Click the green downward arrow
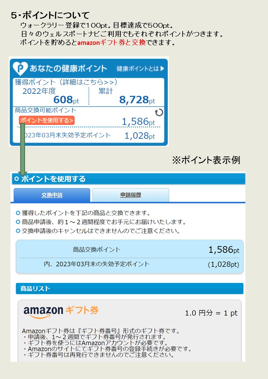 click(23, 148)
